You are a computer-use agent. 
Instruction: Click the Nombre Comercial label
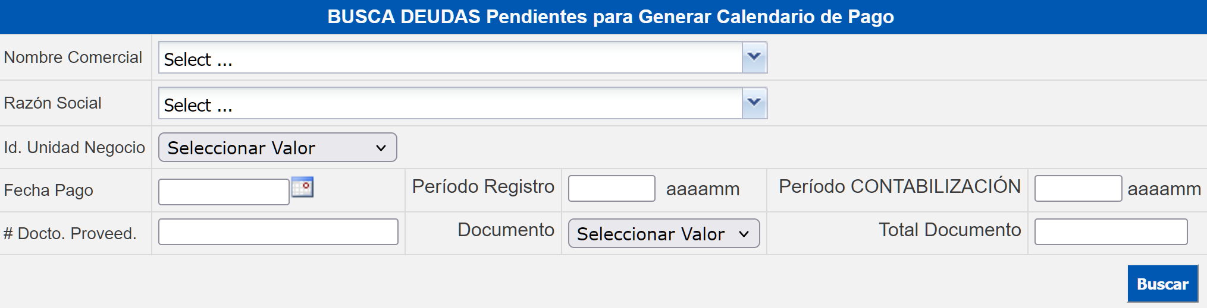pyautogui.click(x=73, y=57)
